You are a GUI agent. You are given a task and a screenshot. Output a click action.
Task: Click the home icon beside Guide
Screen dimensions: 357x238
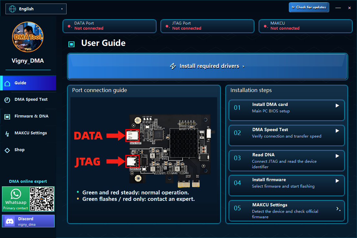point(7,83)
